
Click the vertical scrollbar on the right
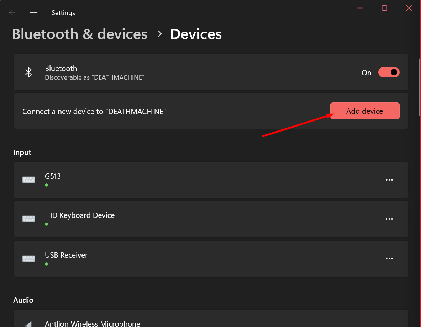419,85
